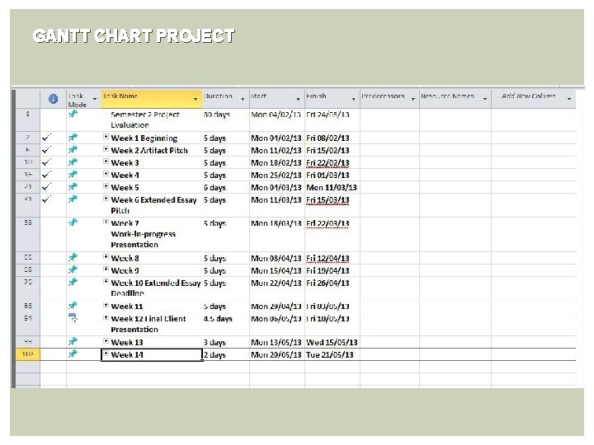Expand the Week 3 summary task
594x445 pixels.
click(106, 162)
